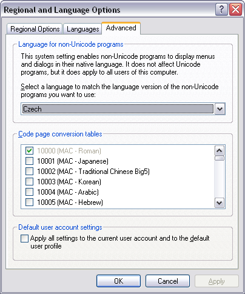The image size is (245, 294).
Task: Click the help question mark icon
Action: click(221, 9)
